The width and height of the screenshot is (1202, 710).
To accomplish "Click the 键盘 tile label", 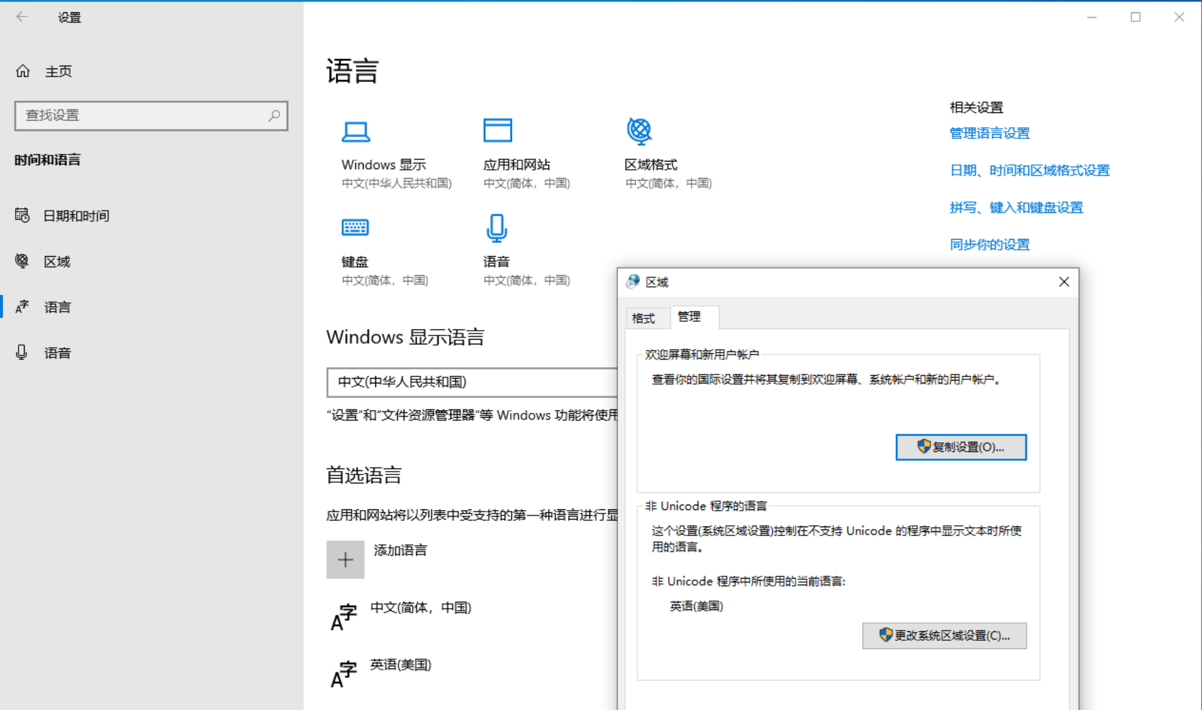I will (355, 262).
